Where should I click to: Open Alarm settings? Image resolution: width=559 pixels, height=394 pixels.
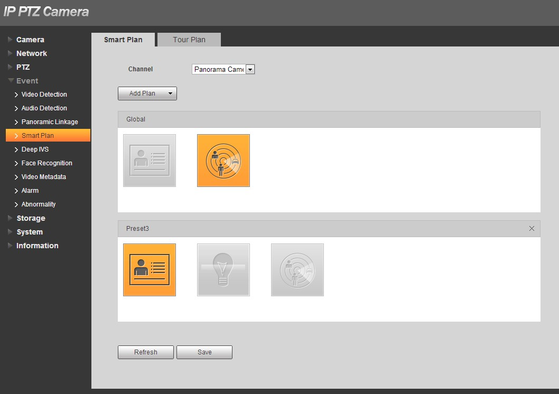30,191
